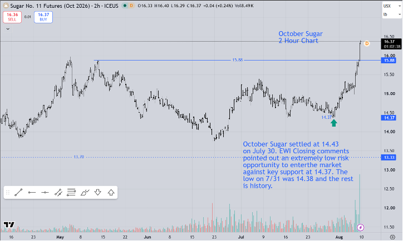The image size is (403, 241).
Task: Click the 15.88 blue price axis label
Action: [x=389, y=61]
